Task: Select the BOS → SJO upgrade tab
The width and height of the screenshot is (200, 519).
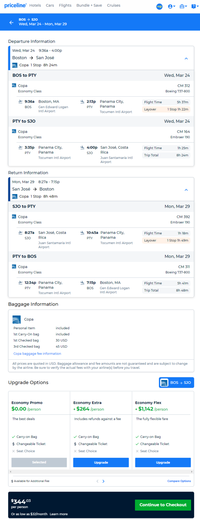Action: coord(176,383)
